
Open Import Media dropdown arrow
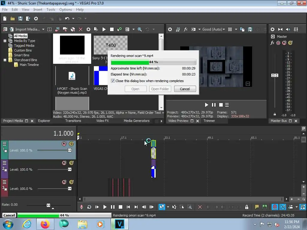pyautogui.click(x=43, y=29)
